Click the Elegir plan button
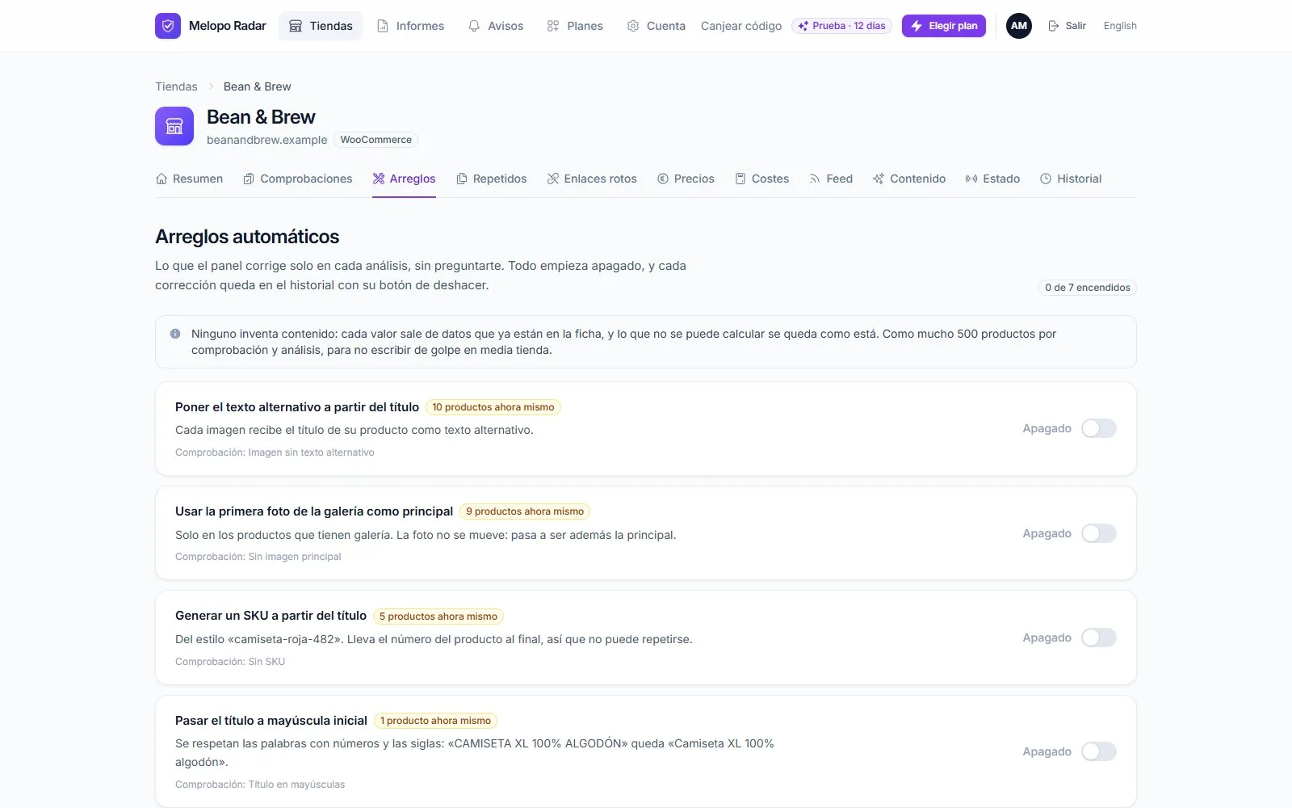 coord(944,26)
